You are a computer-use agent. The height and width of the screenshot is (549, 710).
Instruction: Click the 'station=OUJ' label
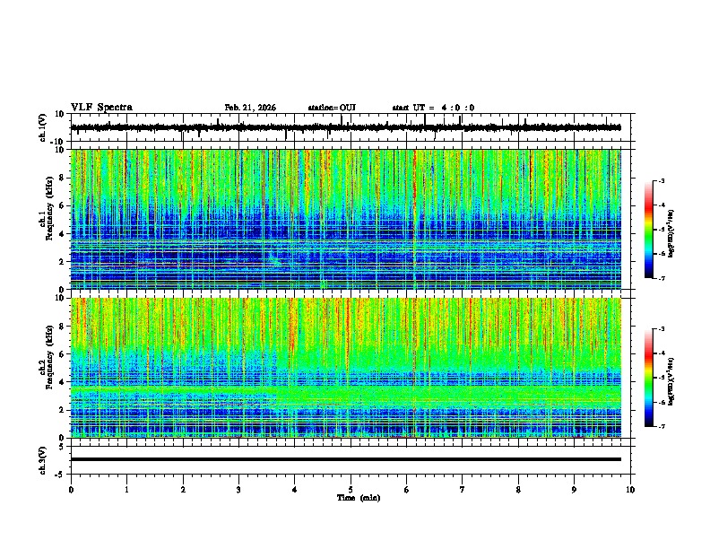tap(332, 108)
